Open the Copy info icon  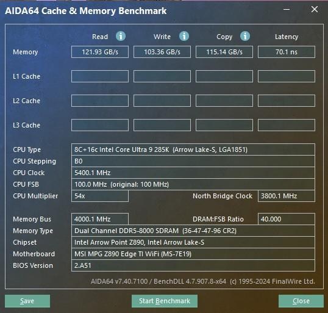point(245,36)
